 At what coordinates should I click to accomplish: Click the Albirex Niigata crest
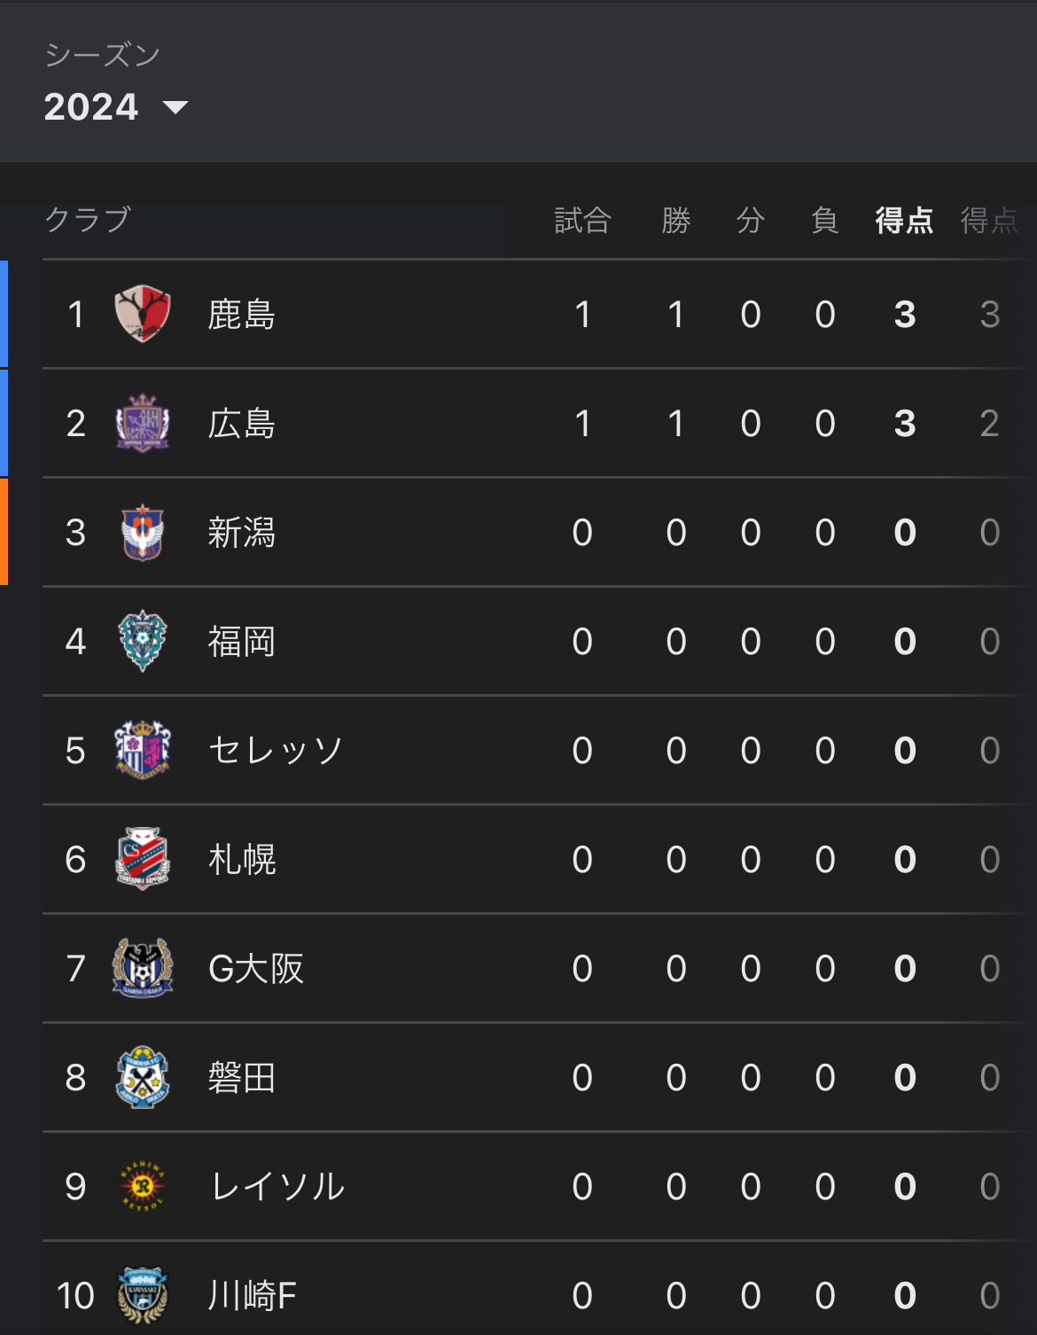pyautogui.click(x=143, y=532)
